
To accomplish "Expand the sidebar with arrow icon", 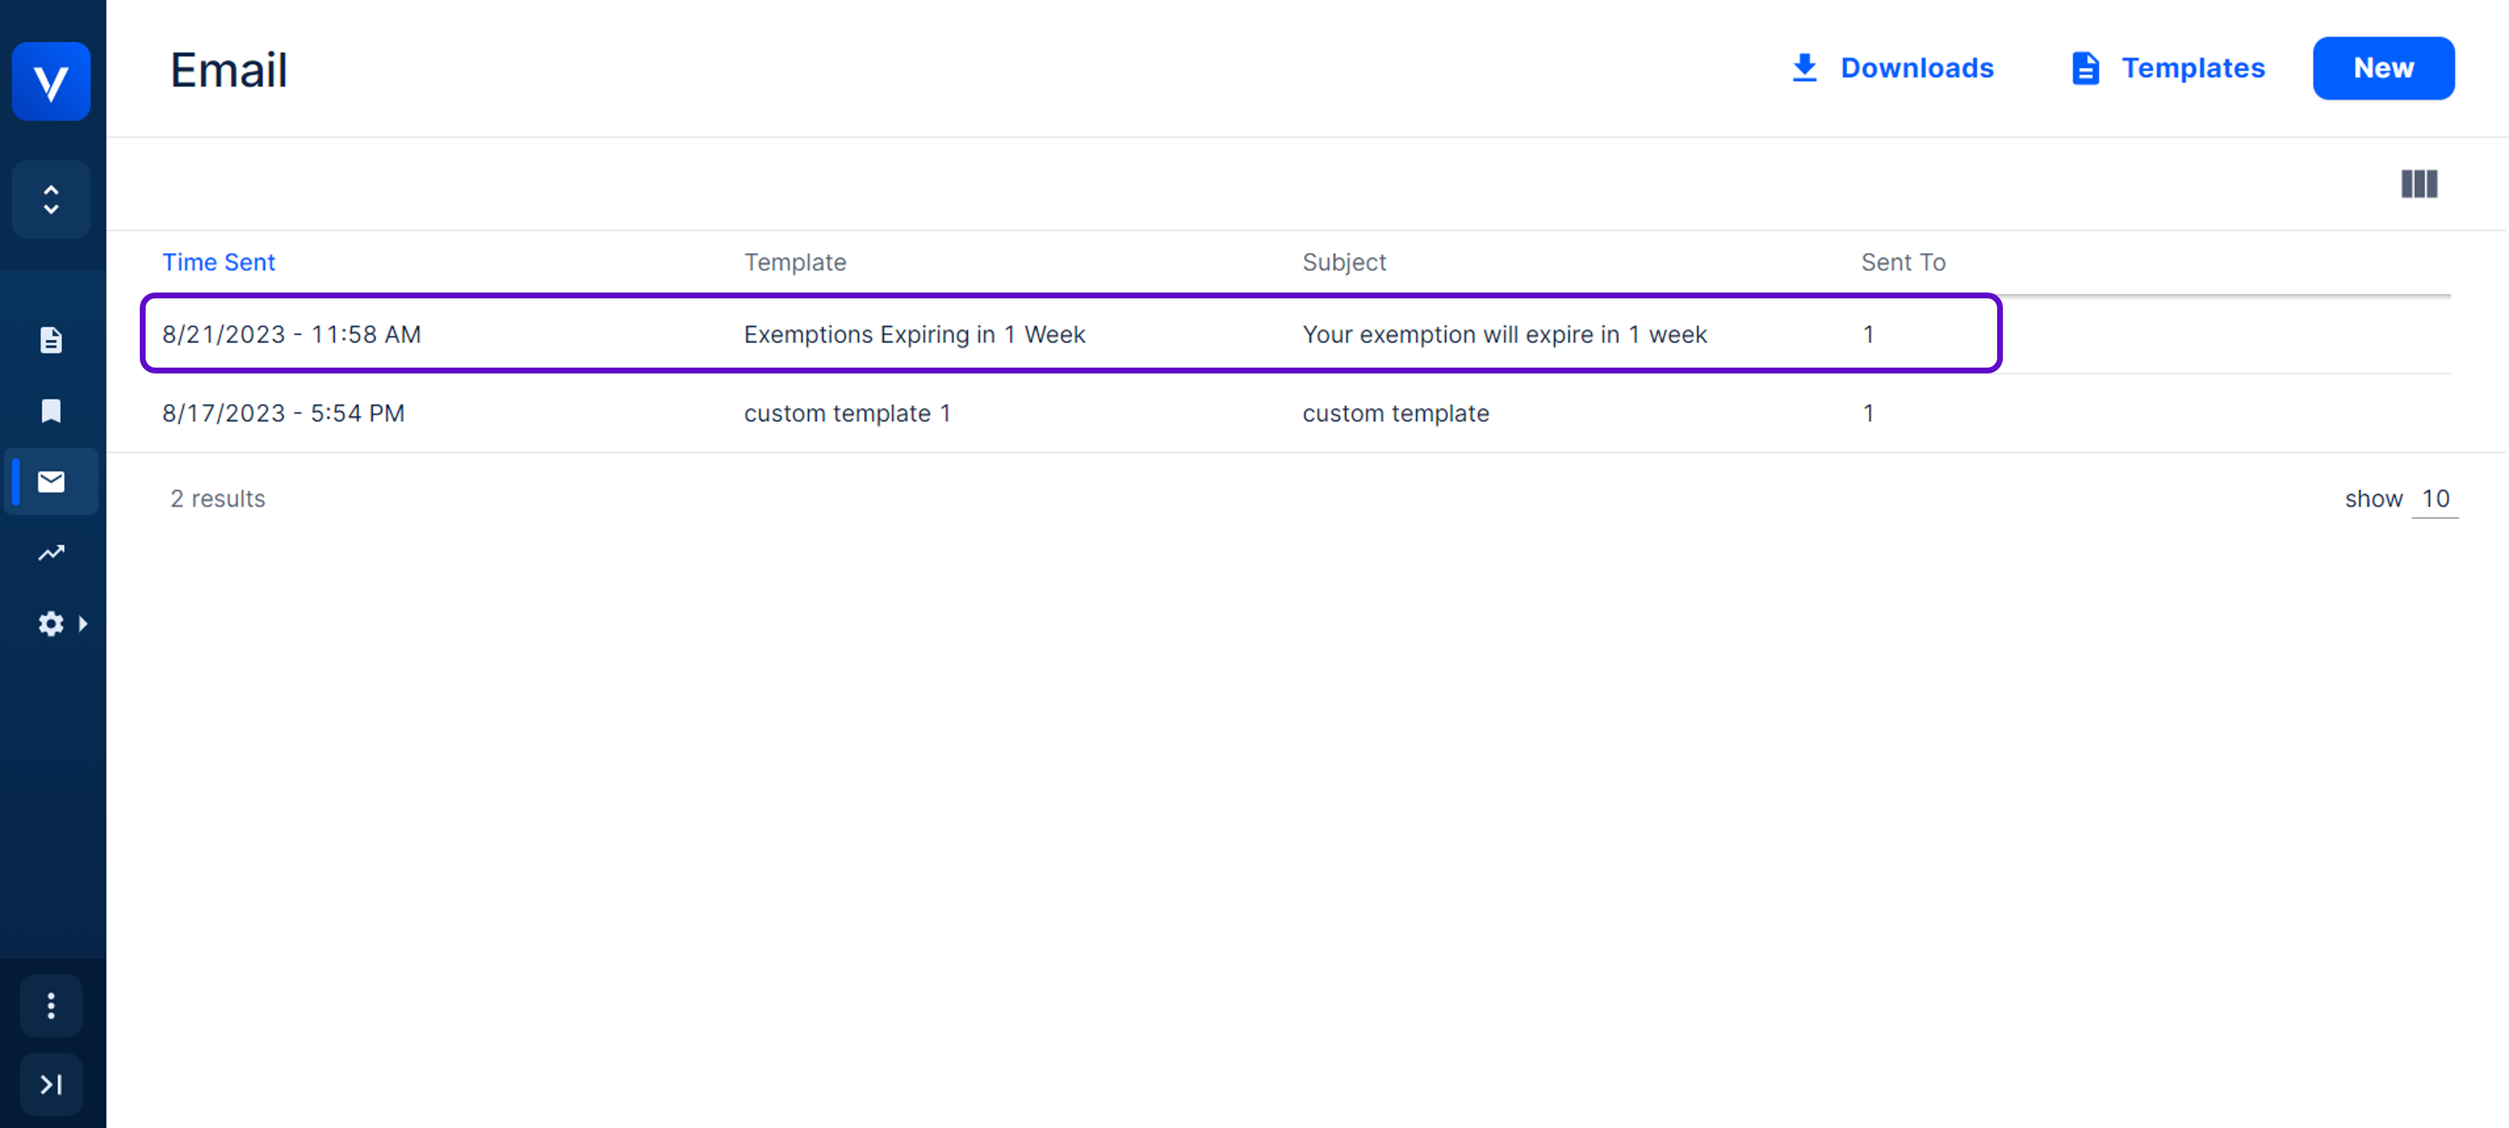I will pyautogui.click(x=50, y=1084).
